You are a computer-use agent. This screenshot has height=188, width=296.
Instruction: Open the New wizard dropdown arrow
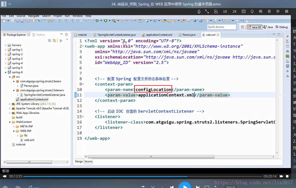(8, 20)
